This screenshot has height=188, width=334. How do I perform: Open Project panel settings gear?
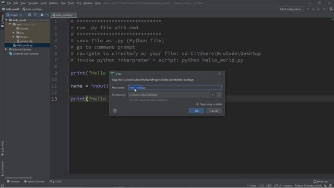pyautogui.click(x=42, y=15)
